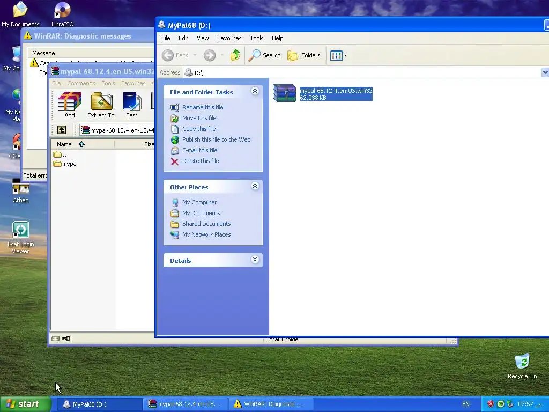Switch to WinRAR: Diagnostic taskbar button
Screen dimensions: 549x412
[271, 404]
